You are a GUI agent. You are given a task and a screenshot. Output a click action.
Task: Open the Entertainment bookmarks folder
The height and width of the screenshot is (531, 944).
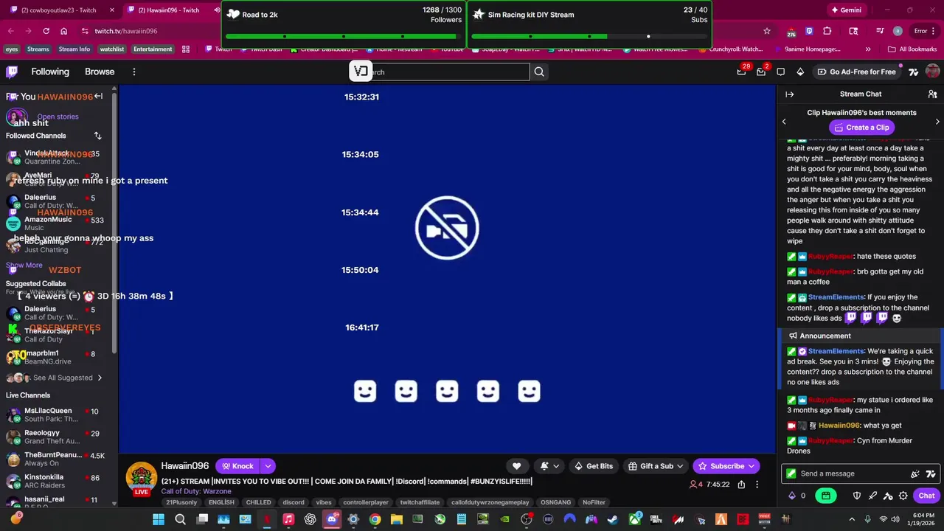(153, 49)
